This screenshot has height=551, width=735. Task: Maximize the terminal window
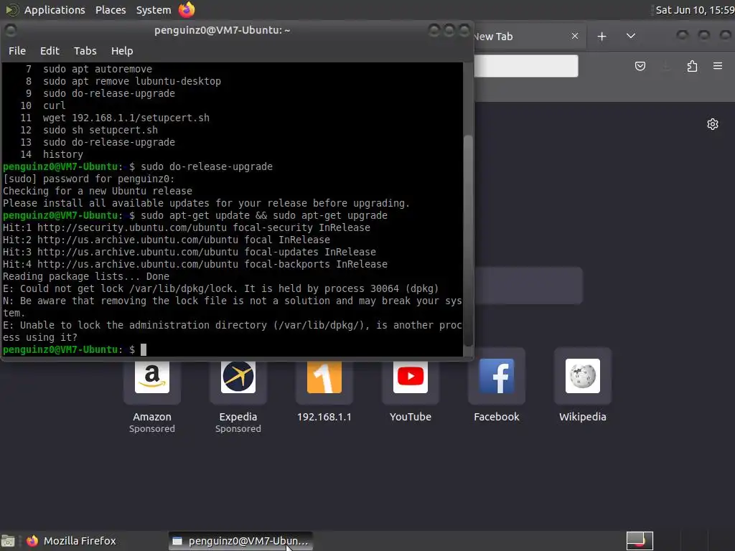tap(449, 30)
